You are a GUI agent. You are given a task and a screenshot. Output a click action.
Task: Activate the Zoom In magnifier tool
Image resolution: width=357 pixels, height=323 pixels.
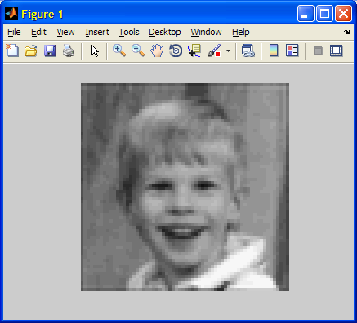click(119, 51)
